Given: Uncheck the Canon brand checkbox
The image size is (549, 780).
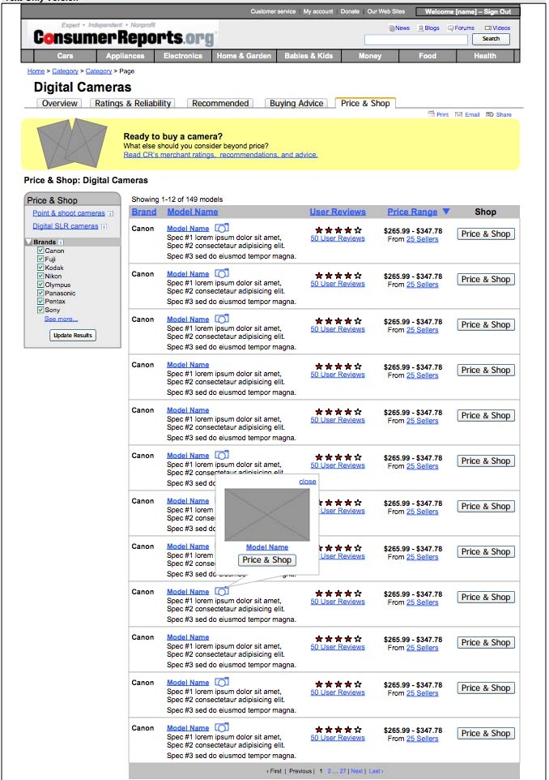Looking at the screenshot, I should 40,251.
